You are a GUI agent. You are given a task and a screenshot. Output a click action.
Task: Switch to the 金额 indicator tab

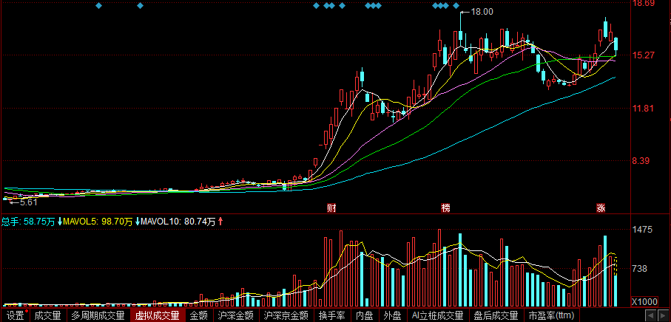tap(198, 315)
